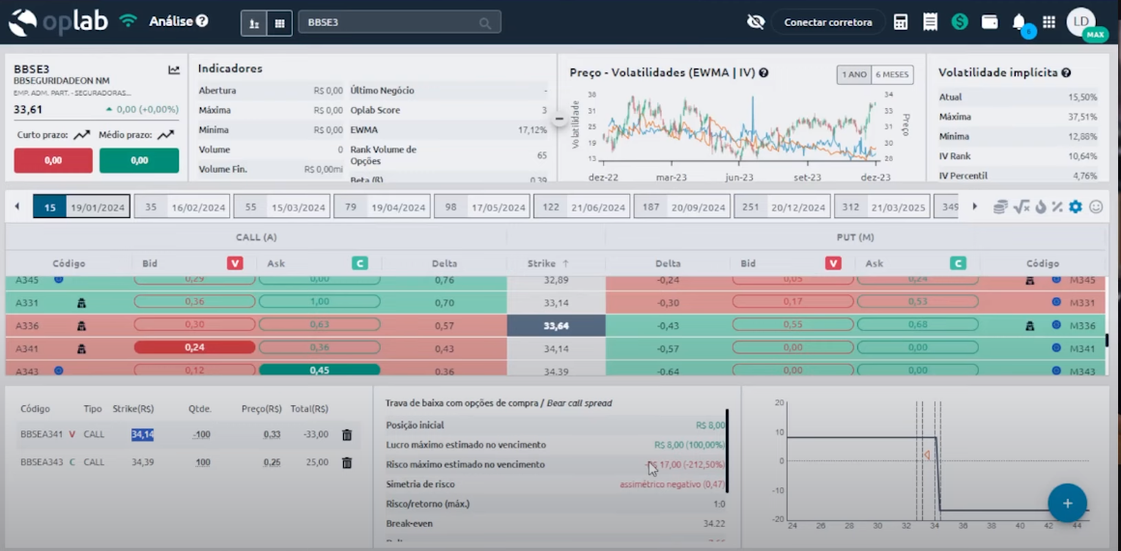1121x551 pixels.
Task: Toggle hide values eye icon
Action: pos(756,22)
